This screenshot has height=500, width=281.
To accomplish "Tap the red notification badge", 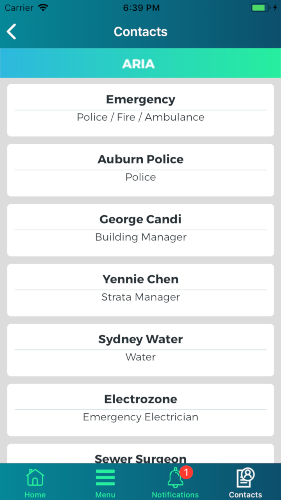I will [x=186, y=472].
